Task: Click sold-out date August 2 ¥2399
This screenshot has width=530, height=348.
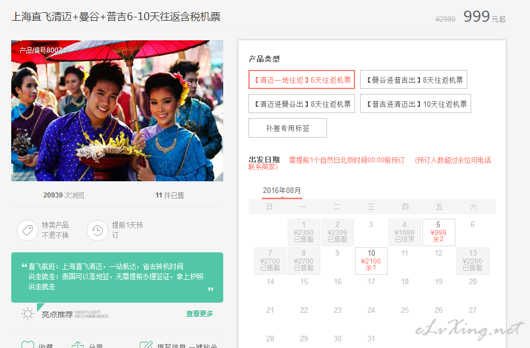Action: tap(337, 232)
